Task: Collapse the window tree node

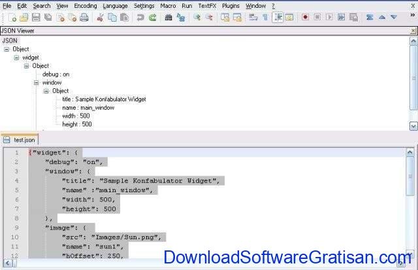Action: coord(37,83)
